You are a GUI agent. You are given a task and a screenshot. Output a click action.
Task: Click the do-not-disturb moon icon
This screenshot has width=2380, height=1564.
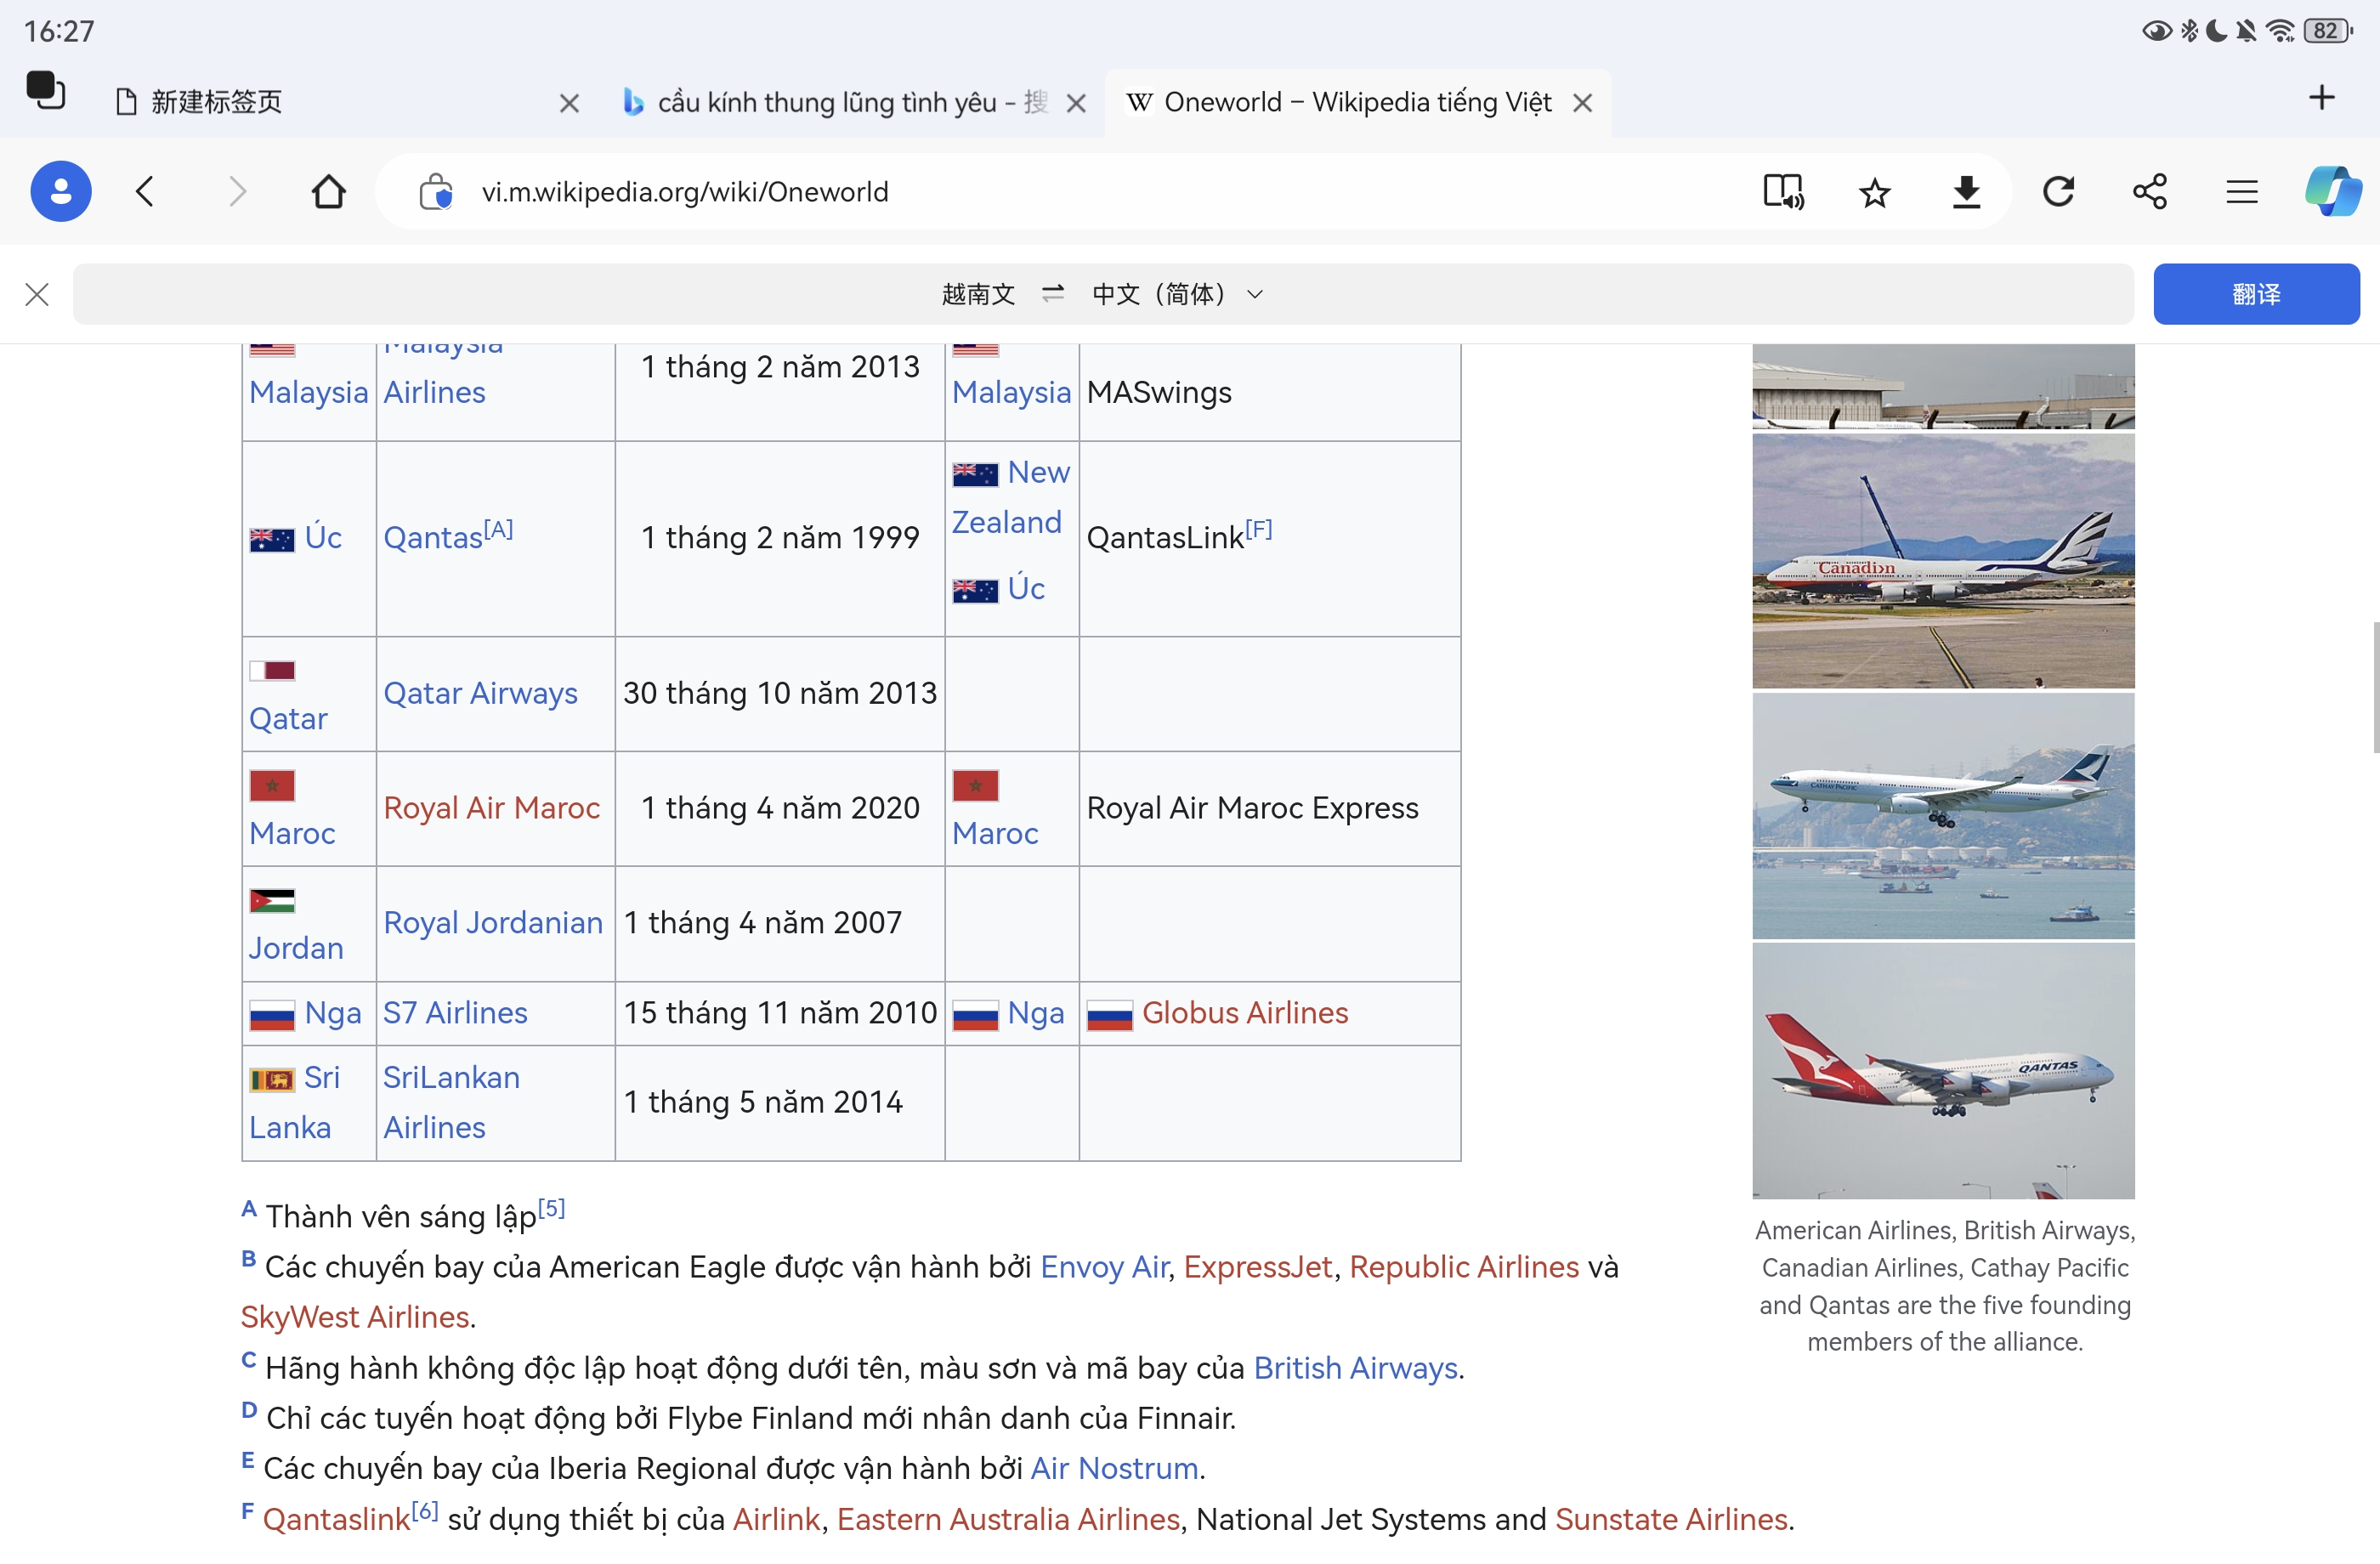coord(2216,31)
